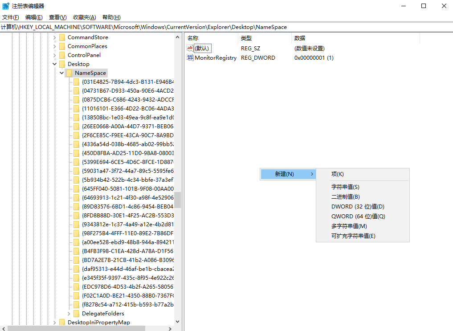Click the Registry Editor app icon in title bar
The width and height of the screenshot is (453, 331).
point(6,6)
